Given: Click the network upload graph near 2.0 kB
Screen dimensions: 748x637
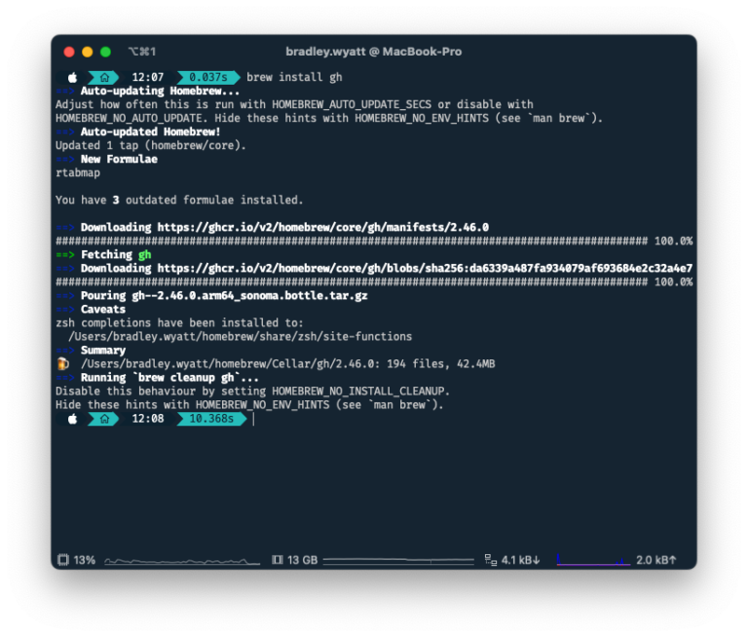Looking at the screenshot, I should 592,561.
